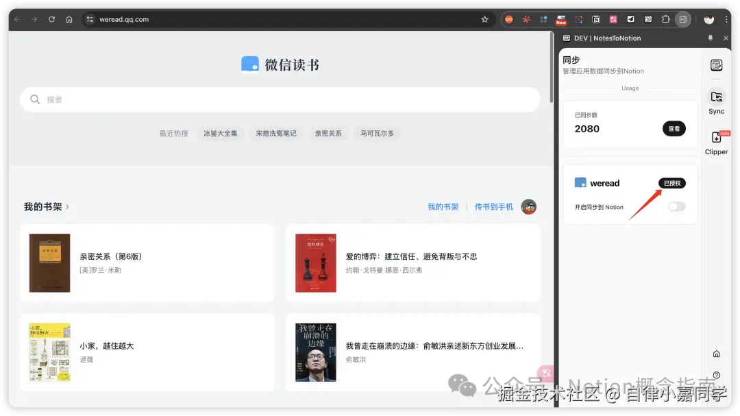
Task: Open the 小家，越住越大 book cover
Action: (x=49, y=352)
